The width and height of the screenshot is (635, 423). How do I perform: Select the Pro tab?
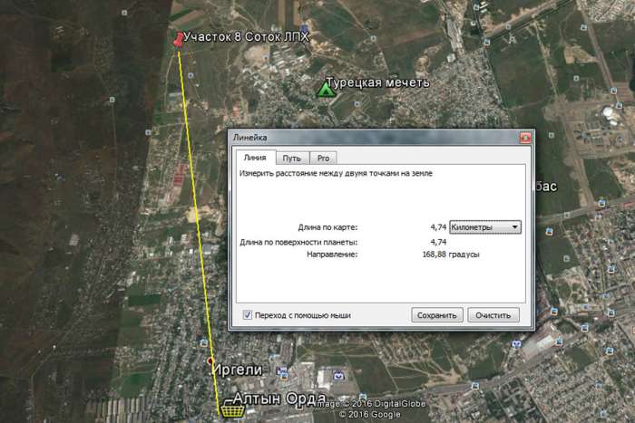[x=323, y=158]
